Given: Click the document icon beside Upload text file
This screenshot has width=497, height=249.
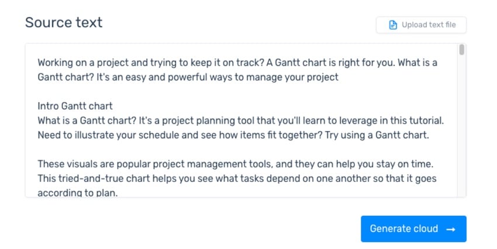Looking at the screenshot, I should [x=394, y=25].
